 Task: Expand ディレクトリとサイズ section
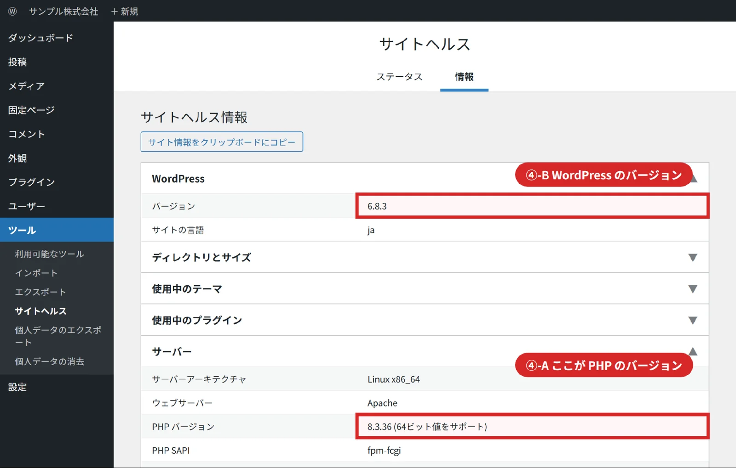point(425,257)
